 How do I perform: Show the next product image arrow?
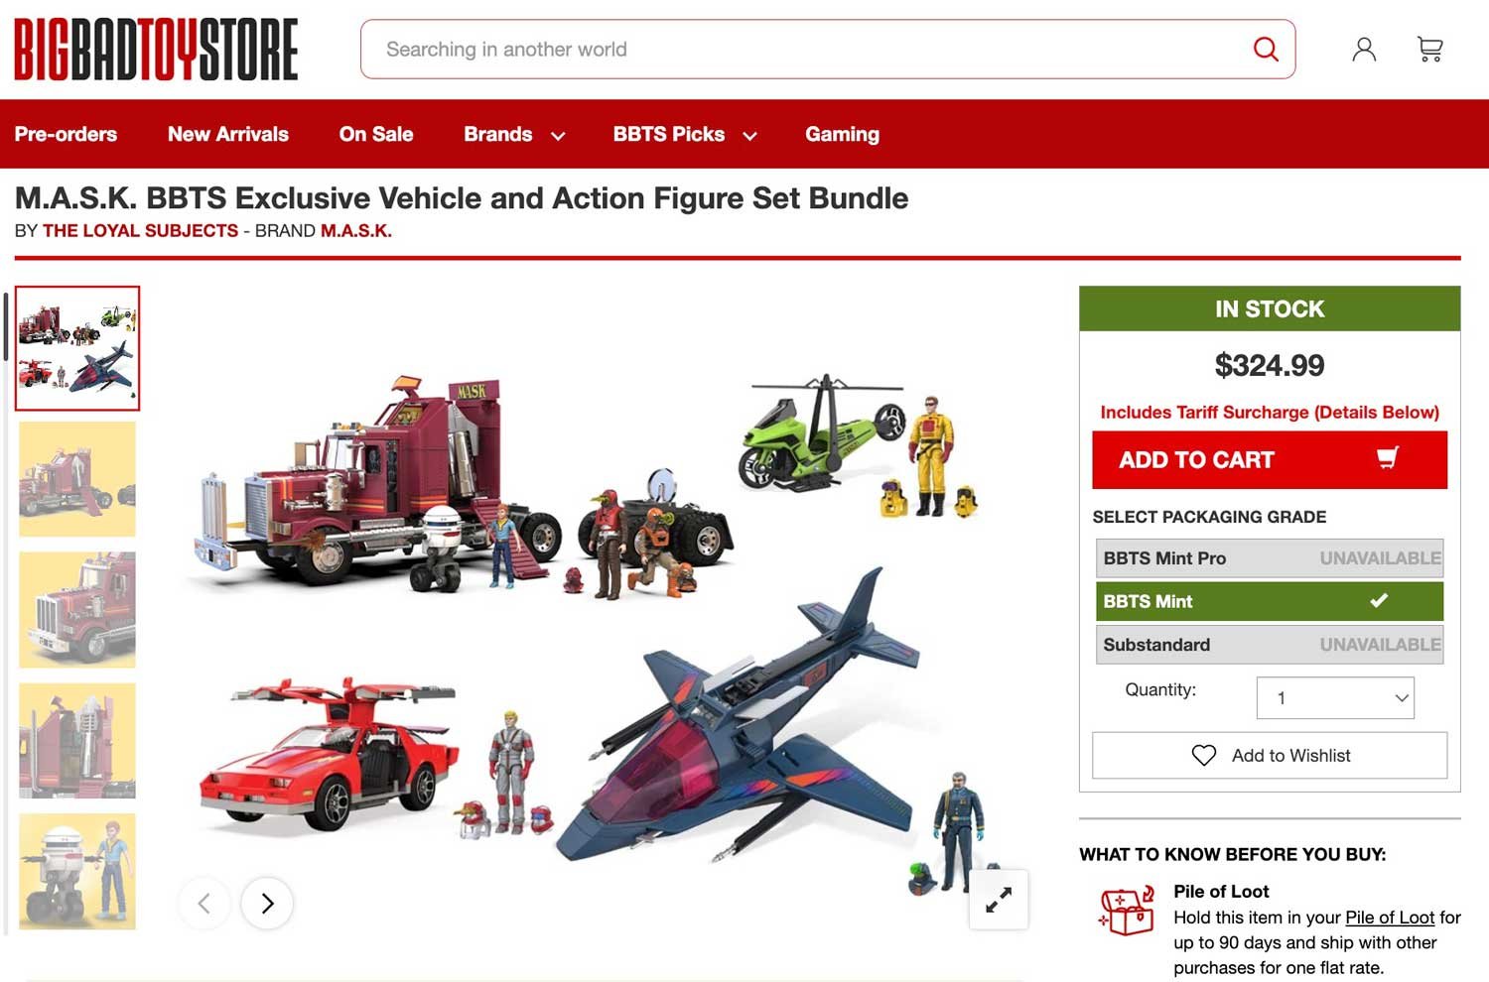[x=267, y=903]
